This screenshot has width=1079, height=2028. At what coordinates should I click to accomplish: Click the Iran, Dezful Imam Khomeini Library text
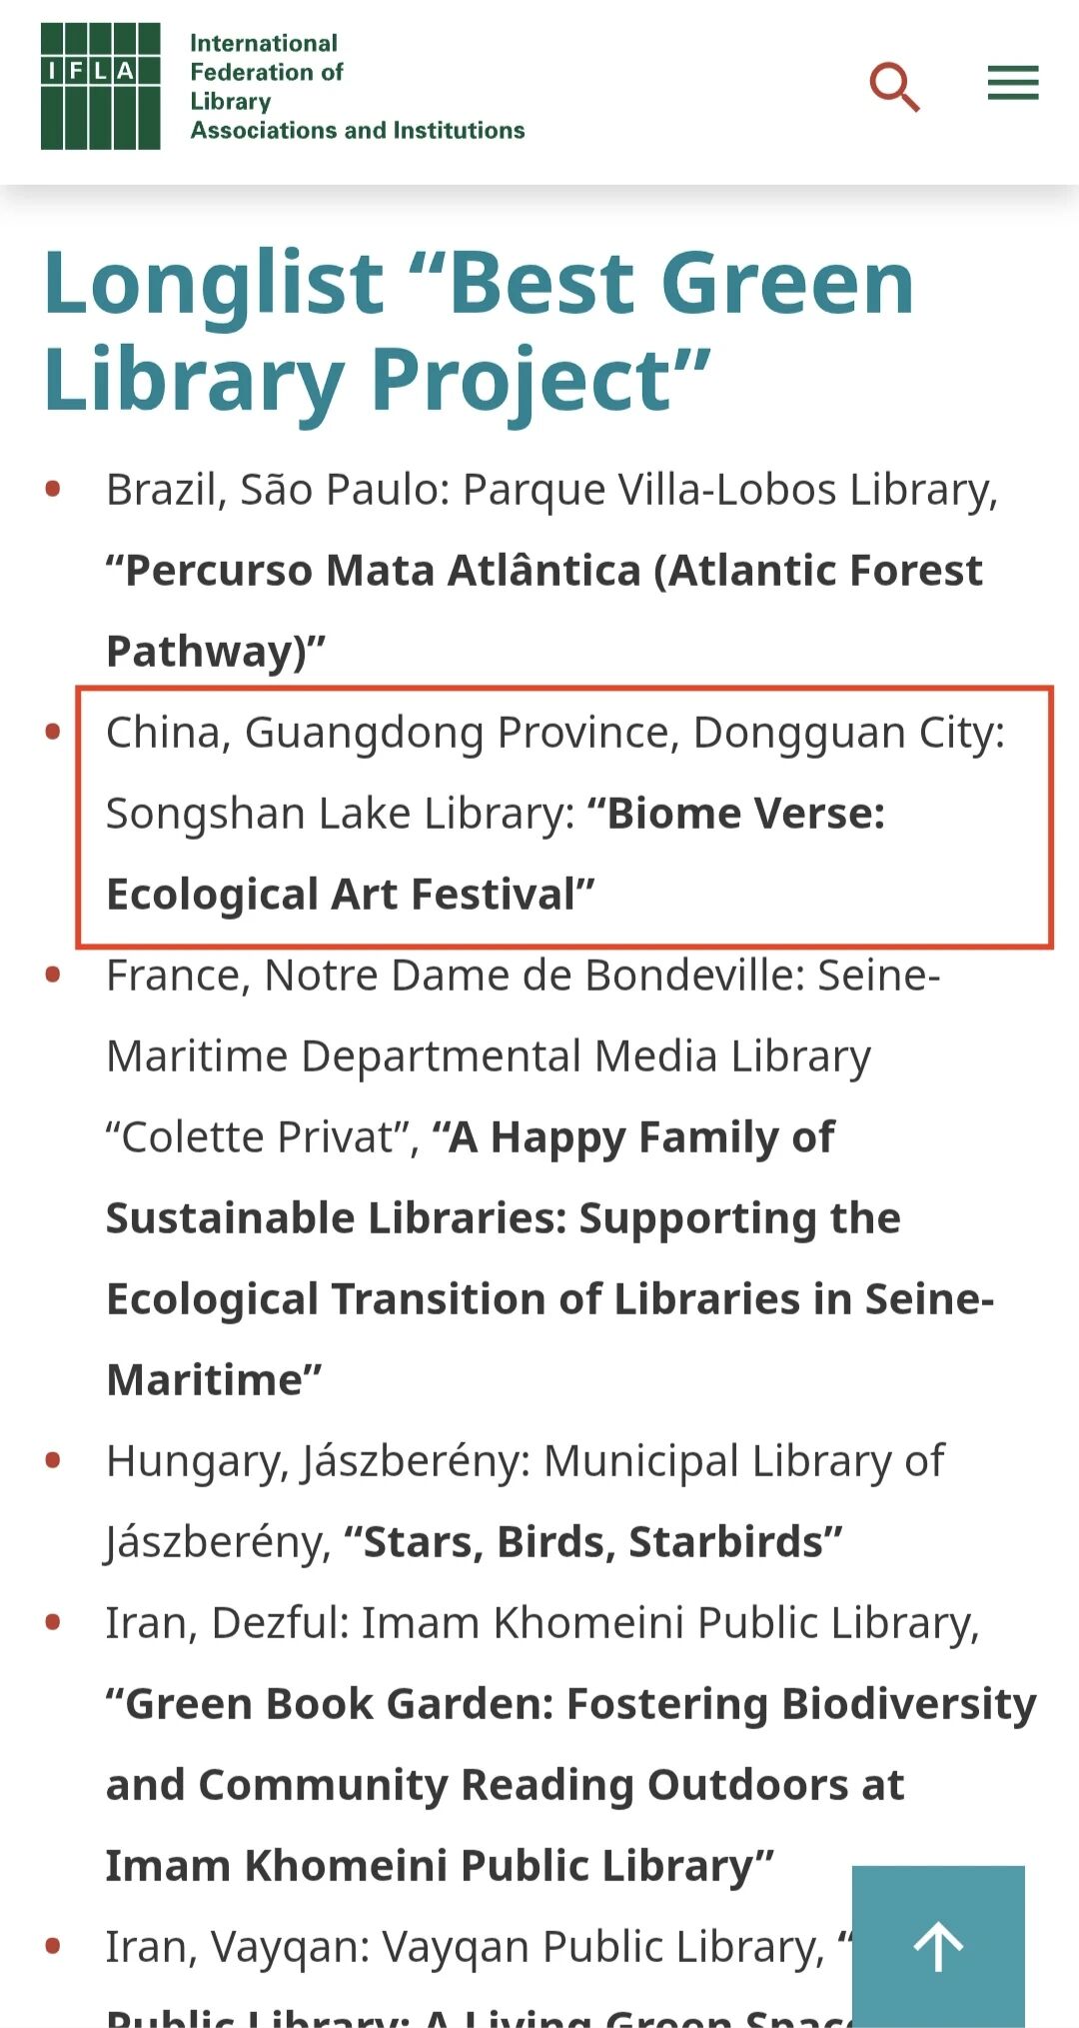tap(542, 1623)
